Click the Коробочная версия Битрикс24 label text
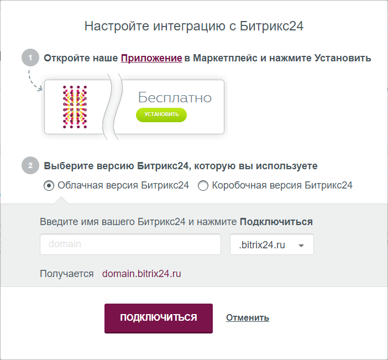388x360 pixels. tap(282, 185)
